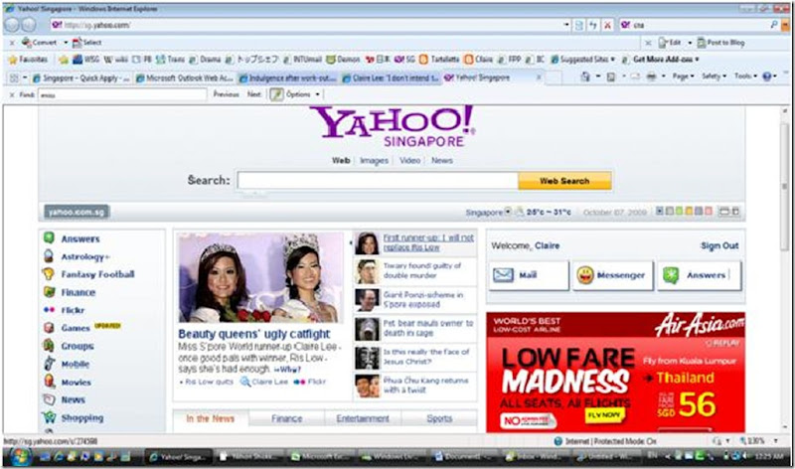The width and height of the screenshot is (795, 469).
Task: Open the zoom level dropdown in the status bar
Action: 776,441
